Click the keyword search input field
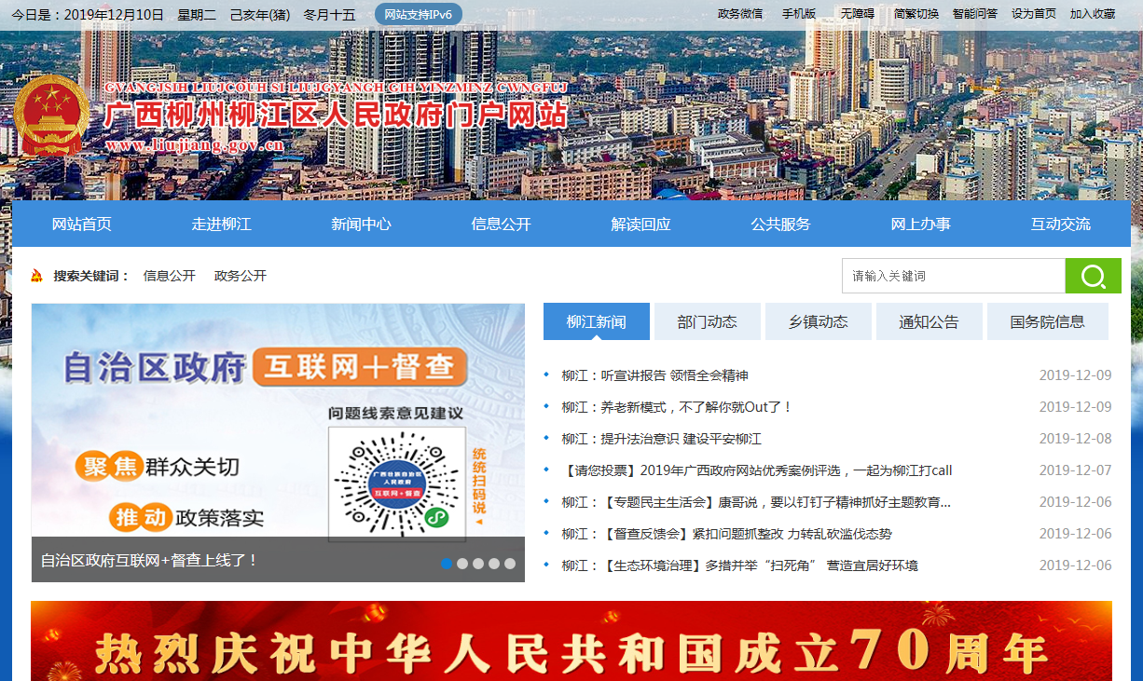The image size is (1143, 681). tap(953, 276)
